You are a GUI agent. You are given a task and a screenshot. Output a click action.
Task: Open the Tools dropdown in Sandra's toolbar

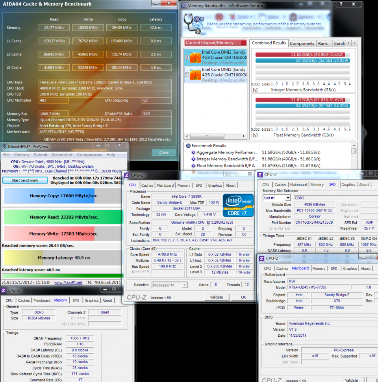point(241,16)
